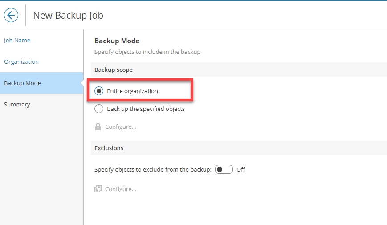
Task: Click the Off label next to toggle
Action: pos(240,169)
